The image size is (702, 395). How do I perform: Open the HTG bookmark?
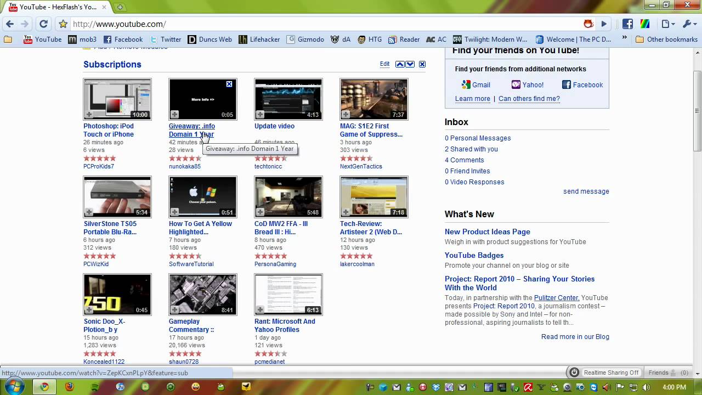click(370, 39)
